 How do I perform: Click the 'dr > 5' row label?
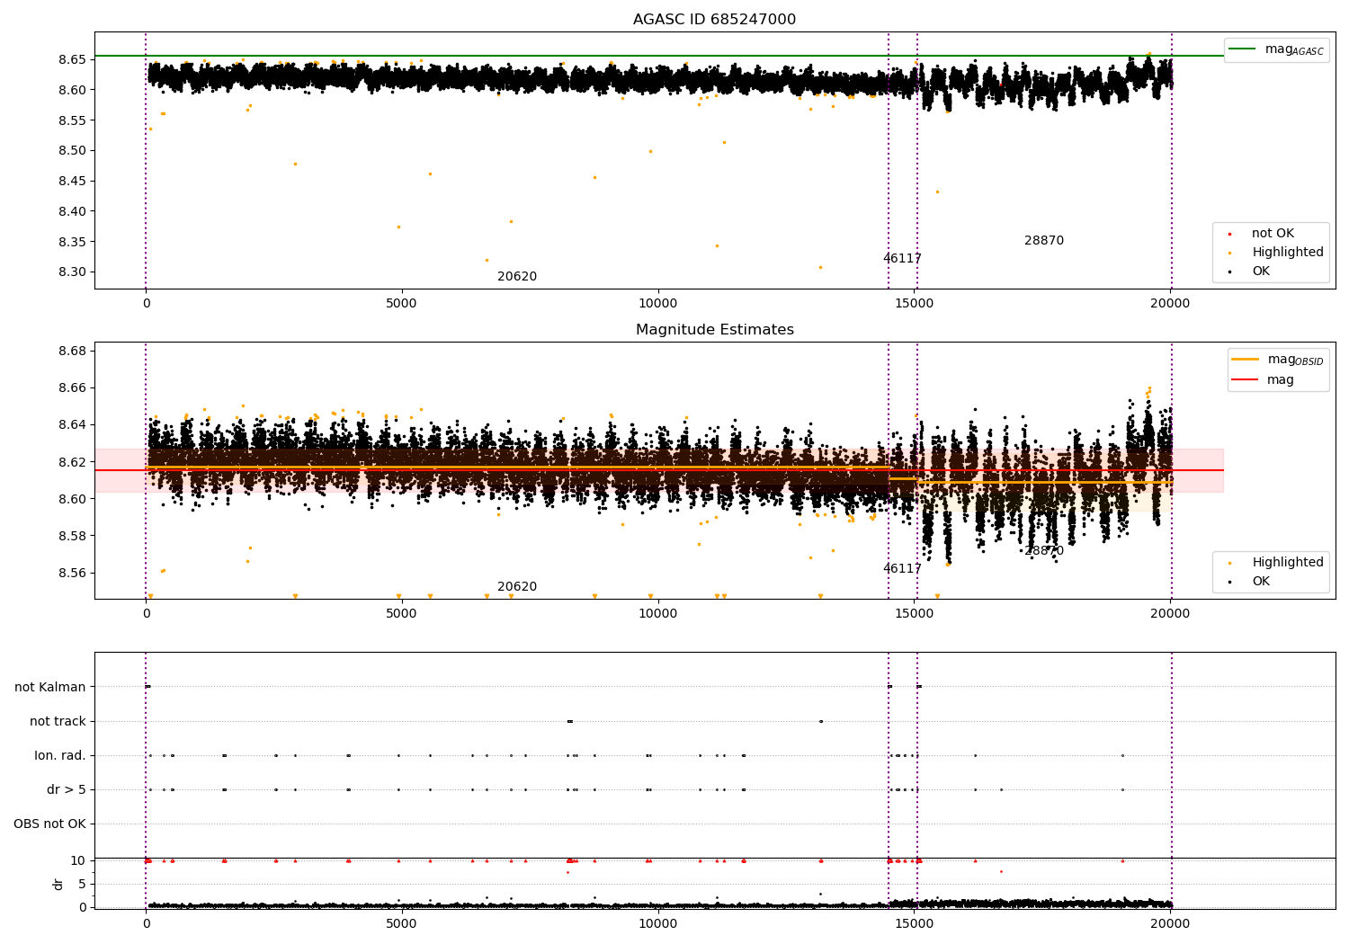click(67, 790)
